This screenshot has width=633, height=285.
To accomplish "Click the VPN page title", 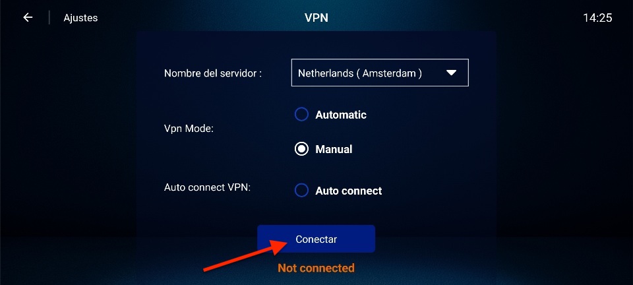I will (316, 18).
